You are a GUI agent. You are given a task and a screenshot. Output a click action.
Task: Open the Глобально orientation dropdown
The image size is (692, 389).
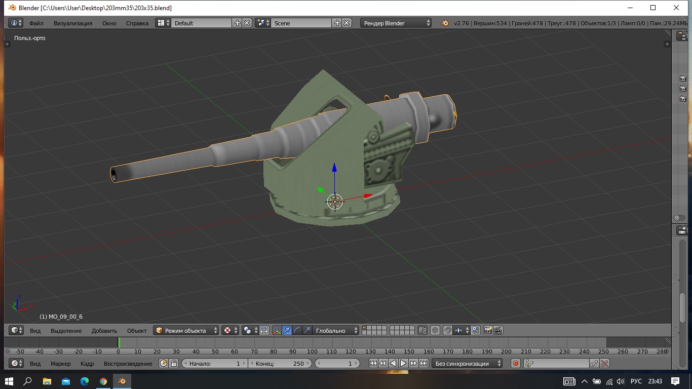[335, 330]
